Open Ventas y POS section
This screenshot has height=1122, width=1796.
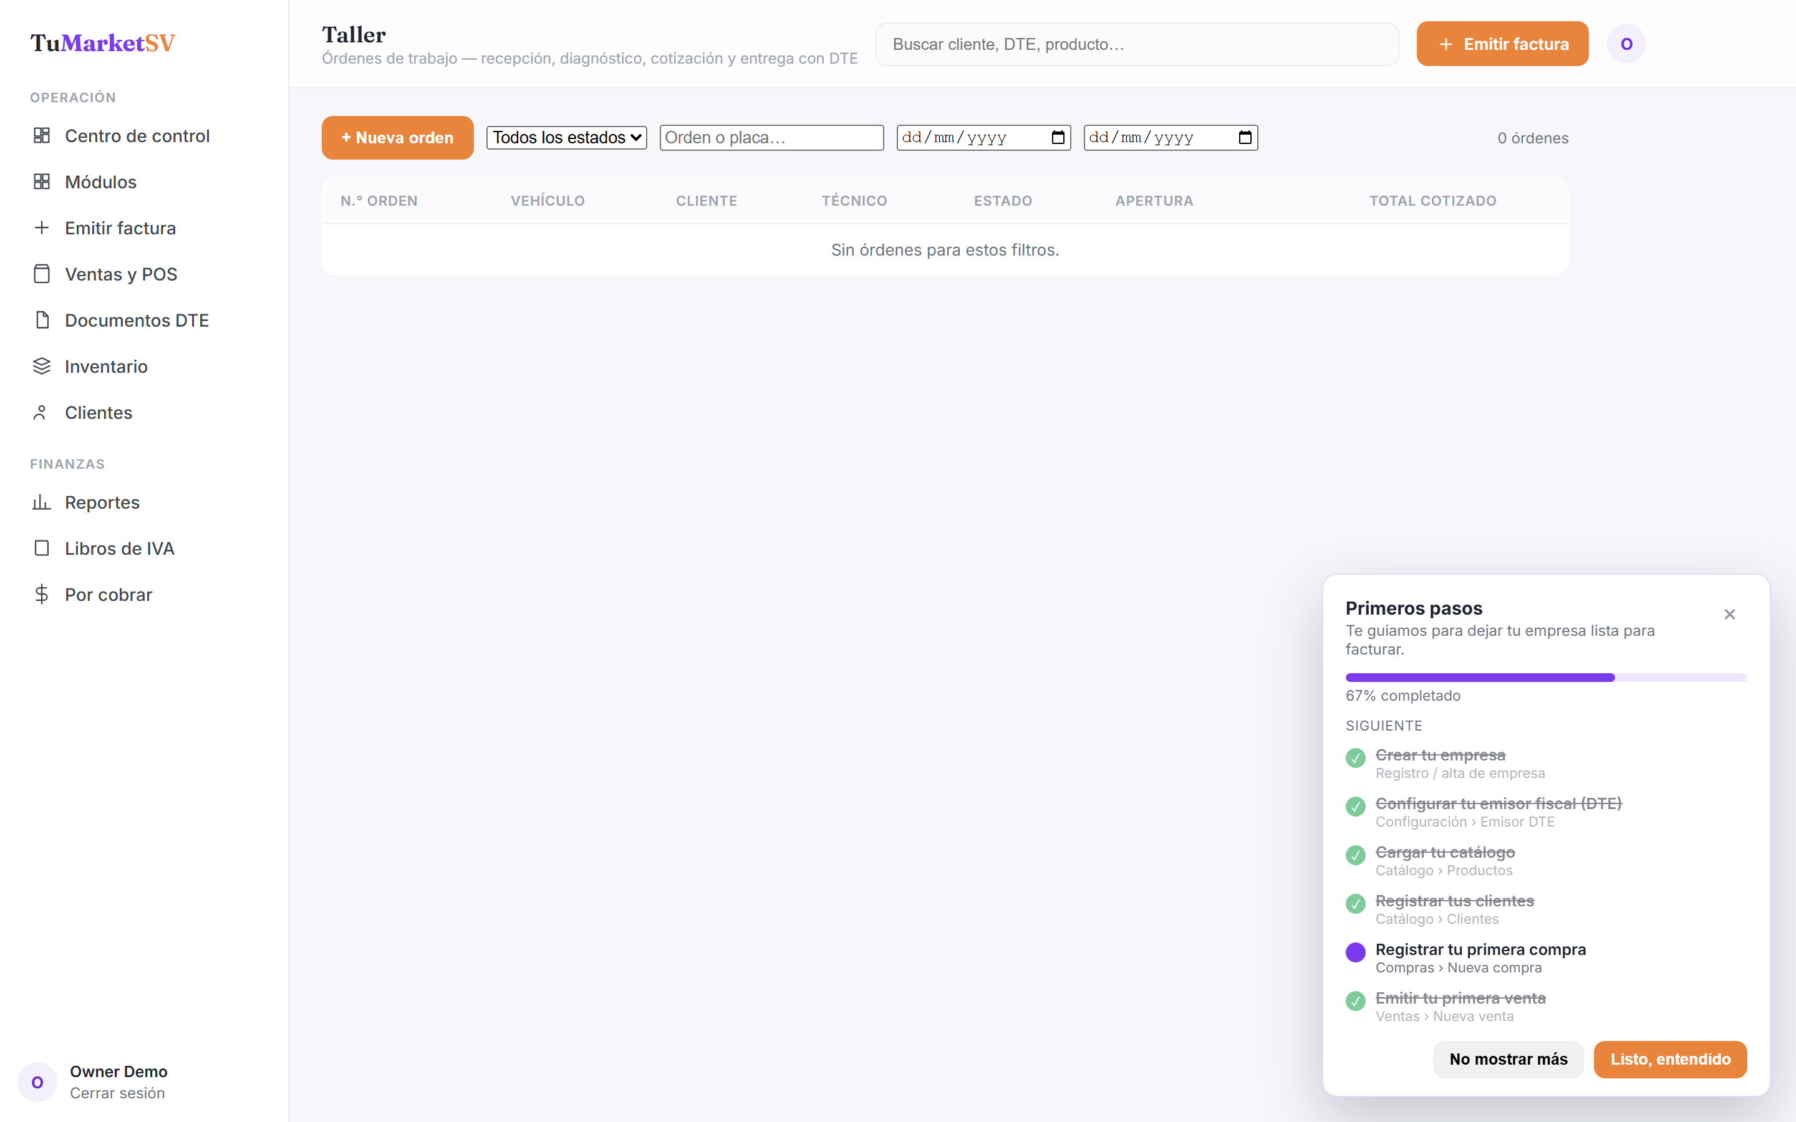[x=121, y=274]
